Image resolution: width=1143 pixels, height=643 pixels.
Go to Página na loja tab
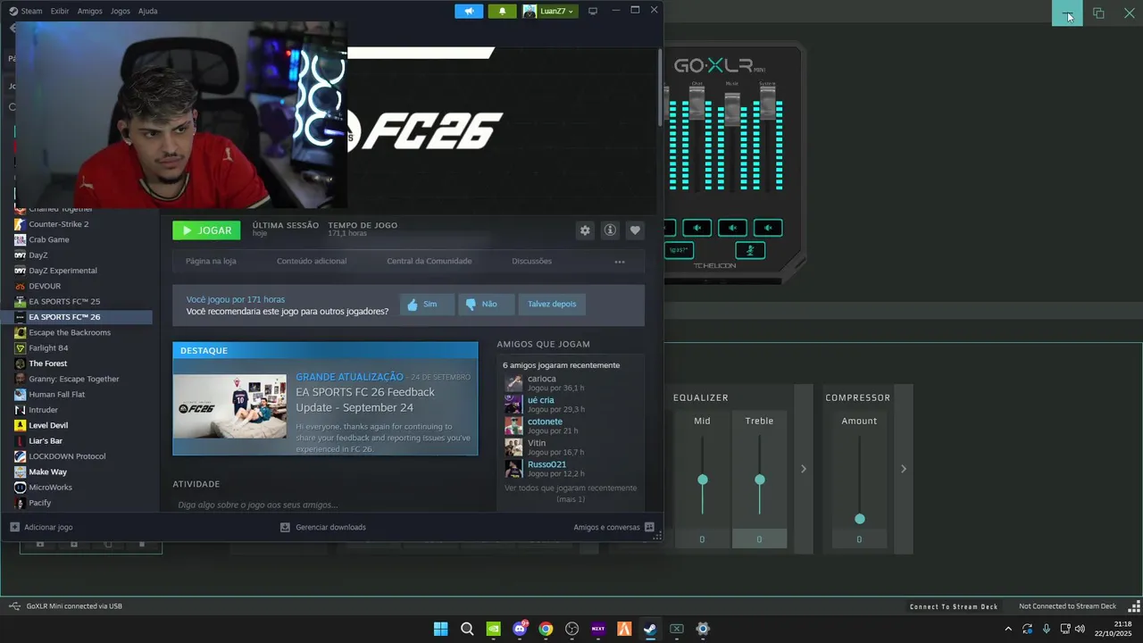(x=211, y=262)
